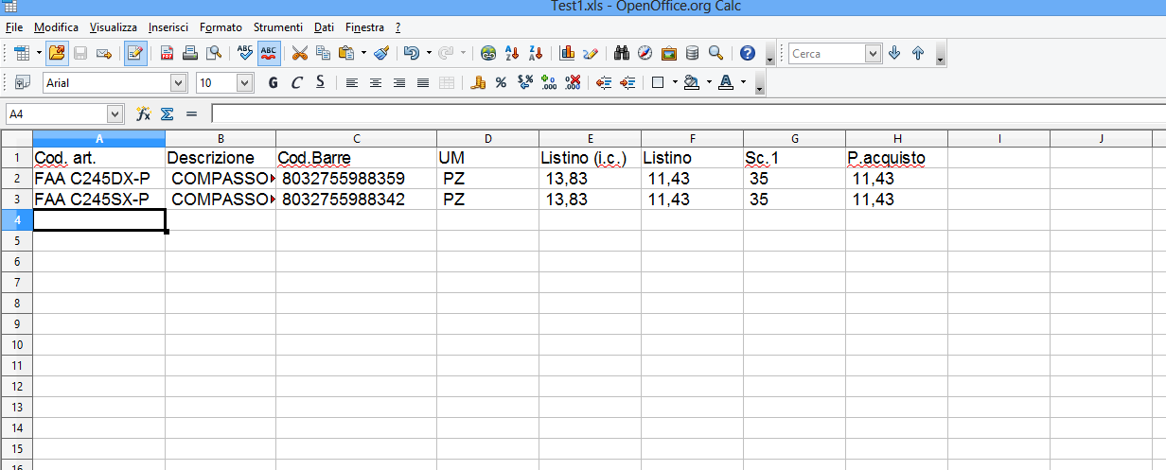Insert a Chart
1166x470 pixels.
click(x=568, y=54)
